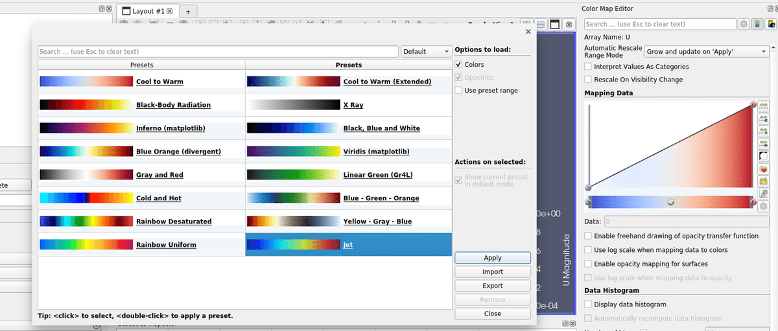Screen dimensions: 778x331
Task: Enable opacity mapping for surfaces
Action: [x=588, y=264]
